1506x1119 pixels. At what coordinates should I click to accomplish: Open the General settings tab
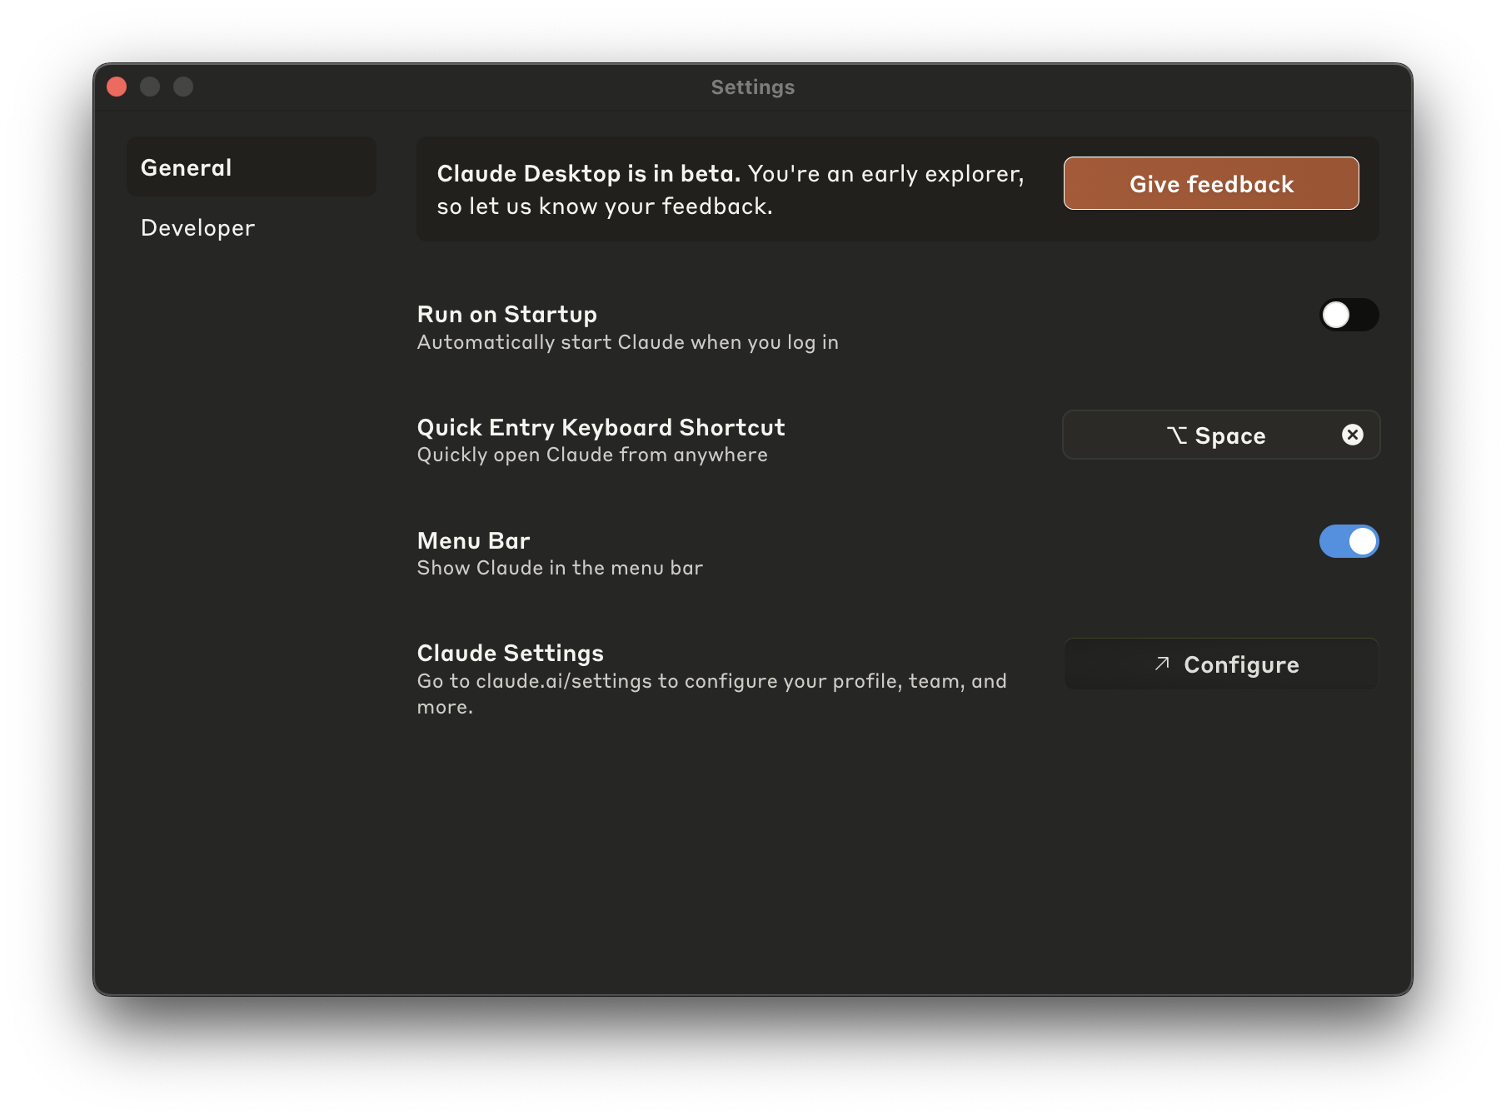tap(252, 167)
